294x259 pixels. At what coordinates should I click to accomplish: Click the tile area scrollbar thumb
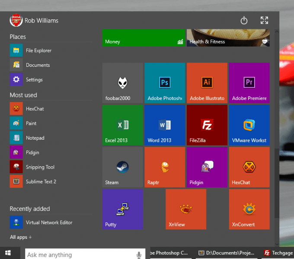pyautogui.click(x=277, y=183)
